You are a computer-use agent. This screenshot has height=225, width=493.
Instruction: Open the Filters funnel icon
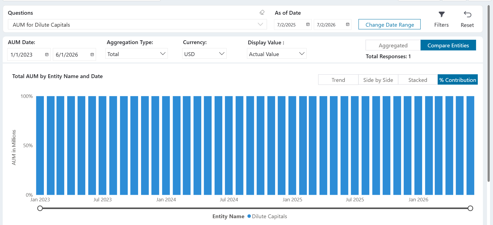(442, 14)
